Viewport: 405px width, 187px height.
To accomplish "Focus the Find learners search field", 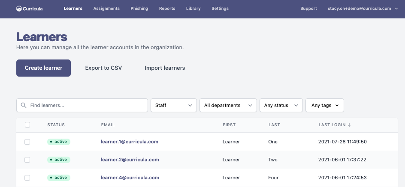I will tap(82, 105).
